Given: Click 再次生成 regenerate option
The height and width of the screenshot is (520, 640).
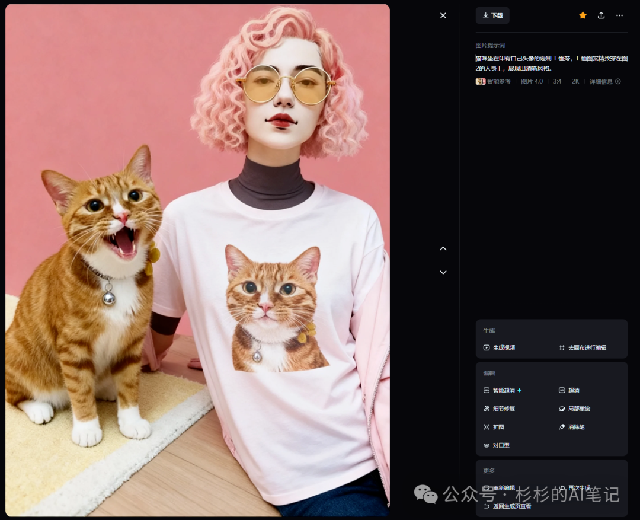Looking at the screenshot, I should pyautogui.click(x=575, y=488).
